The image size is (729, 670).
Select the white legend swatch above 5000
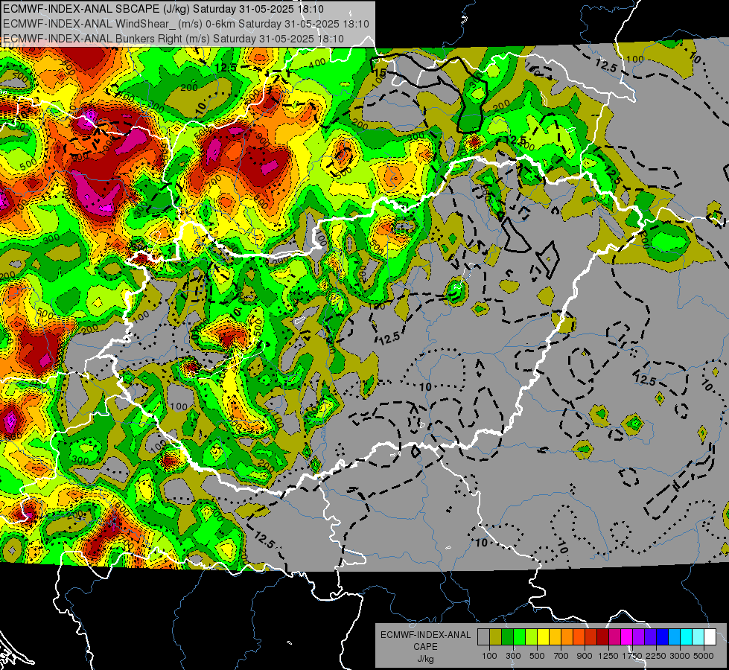[x=710, y=636]
